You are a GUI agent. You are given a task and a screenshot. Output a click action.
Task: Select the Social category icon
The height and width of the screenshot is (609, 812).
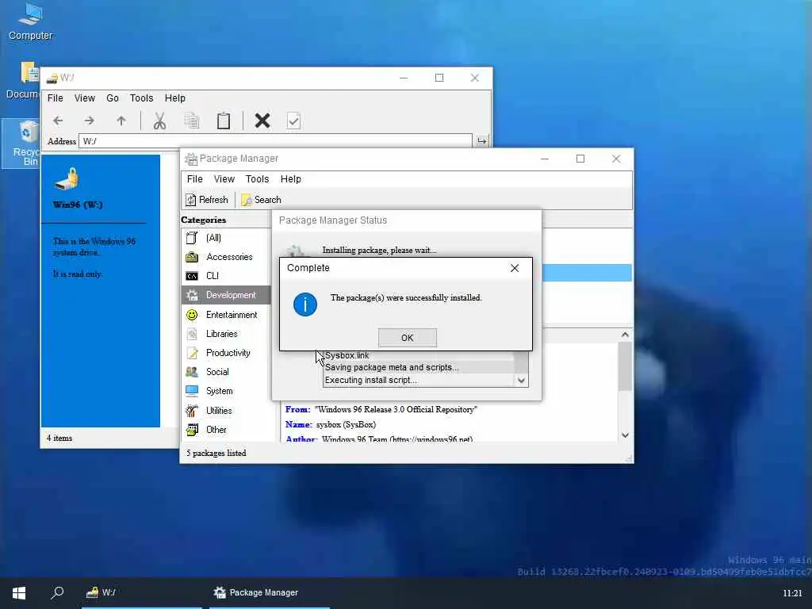[192, 372]
